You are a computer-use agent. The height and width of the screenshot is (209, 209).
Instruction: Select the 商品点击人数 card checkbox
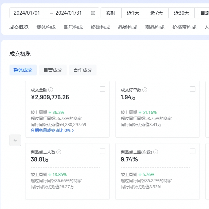(x=103, y=151)
